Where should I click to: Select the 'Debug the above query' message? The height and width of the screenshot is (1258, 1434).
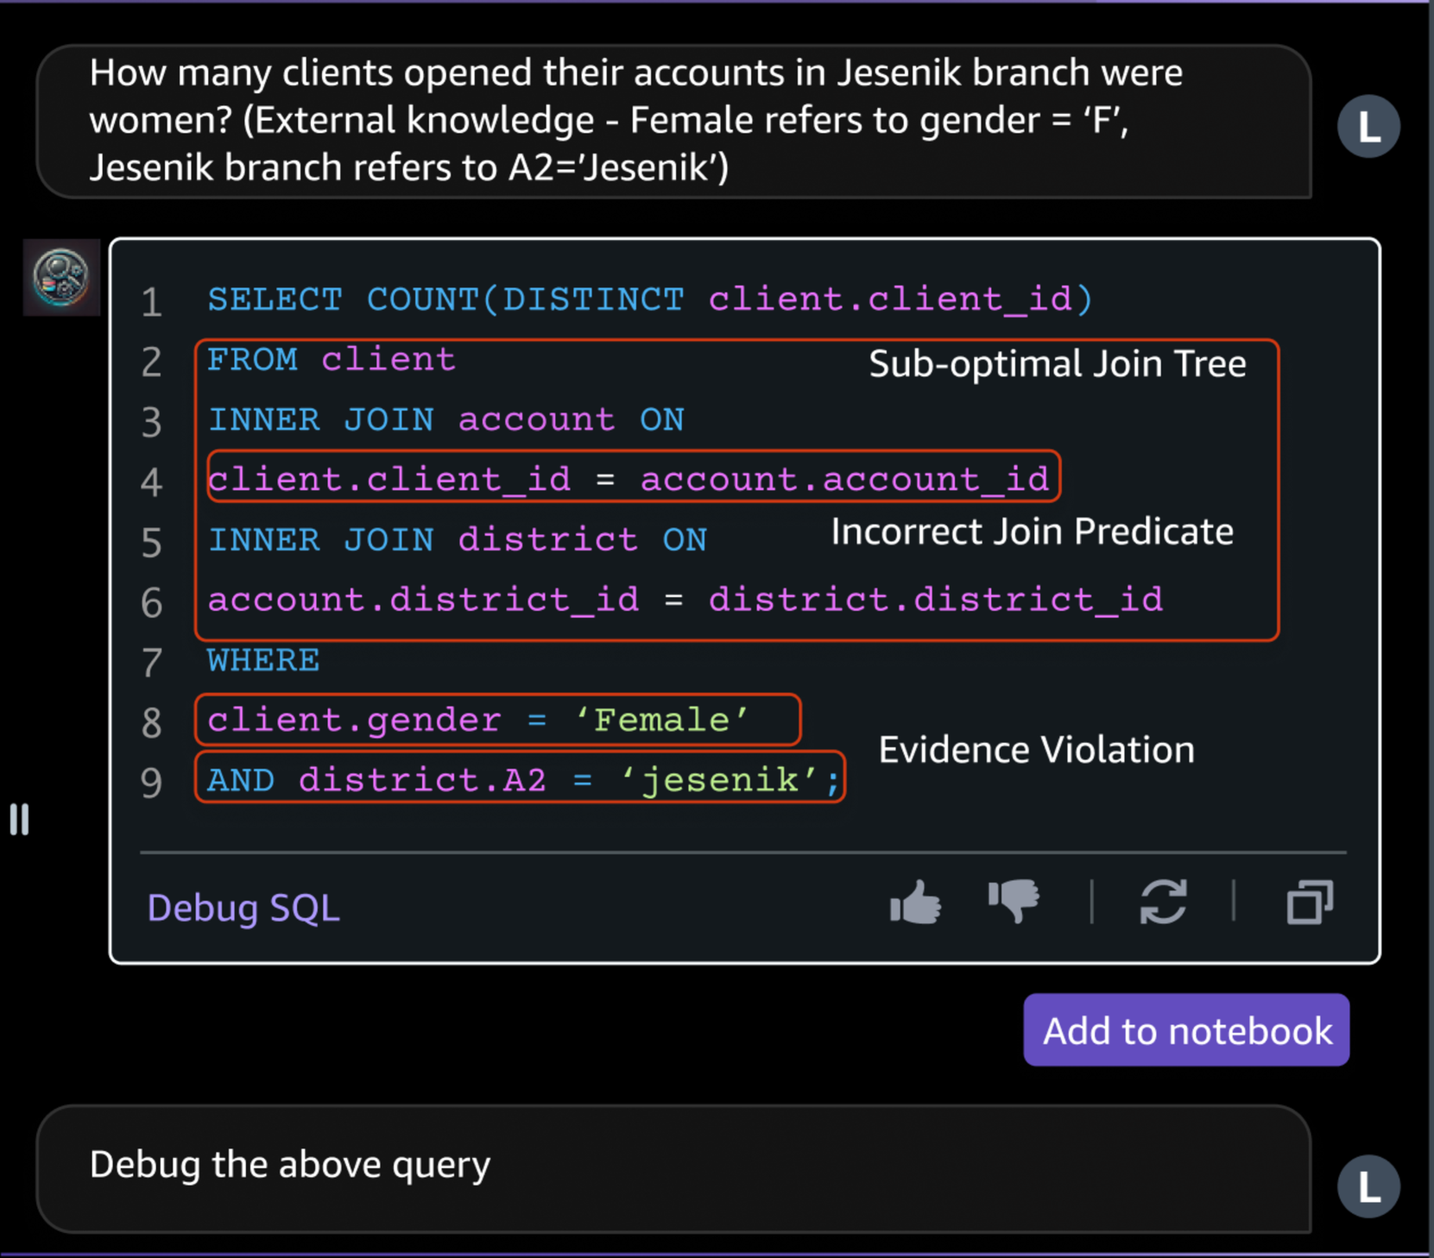point(290,1165)
